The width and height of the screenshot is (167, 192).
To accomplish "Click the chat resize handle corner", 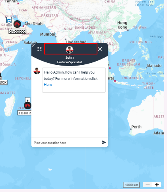I will click(x=34, y=45).
